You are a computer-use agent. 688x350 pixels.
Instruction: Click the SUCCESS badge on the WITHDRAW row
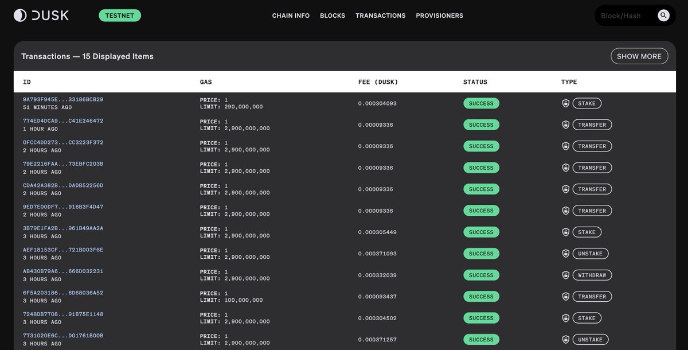pos(481,275)
